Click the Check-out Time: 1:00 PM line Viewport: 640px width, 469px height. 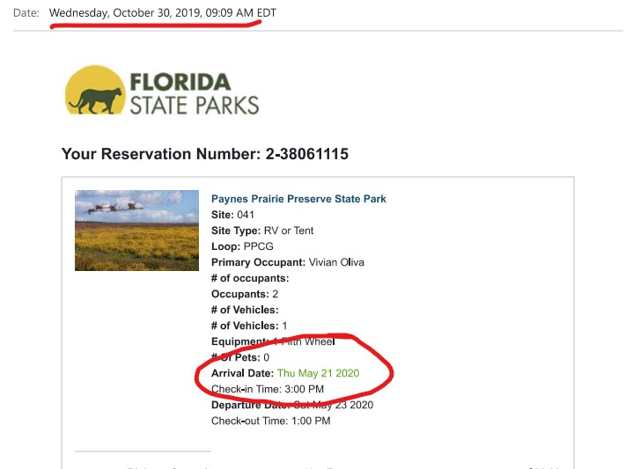(x=270, y=421)
